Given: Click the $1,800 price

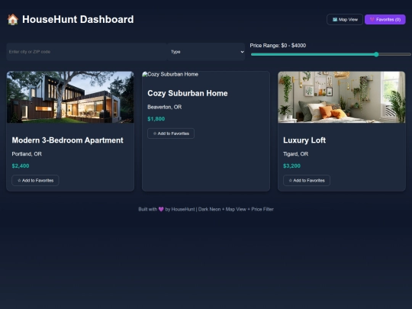Looking at the screenshot, I should [x=156, y=119].
